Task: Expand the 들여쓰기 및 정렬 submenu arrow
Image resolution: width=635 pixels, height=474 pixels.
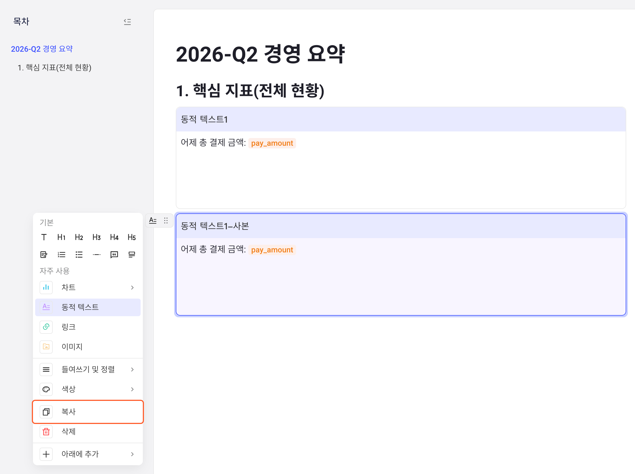Action: [132, 370]
